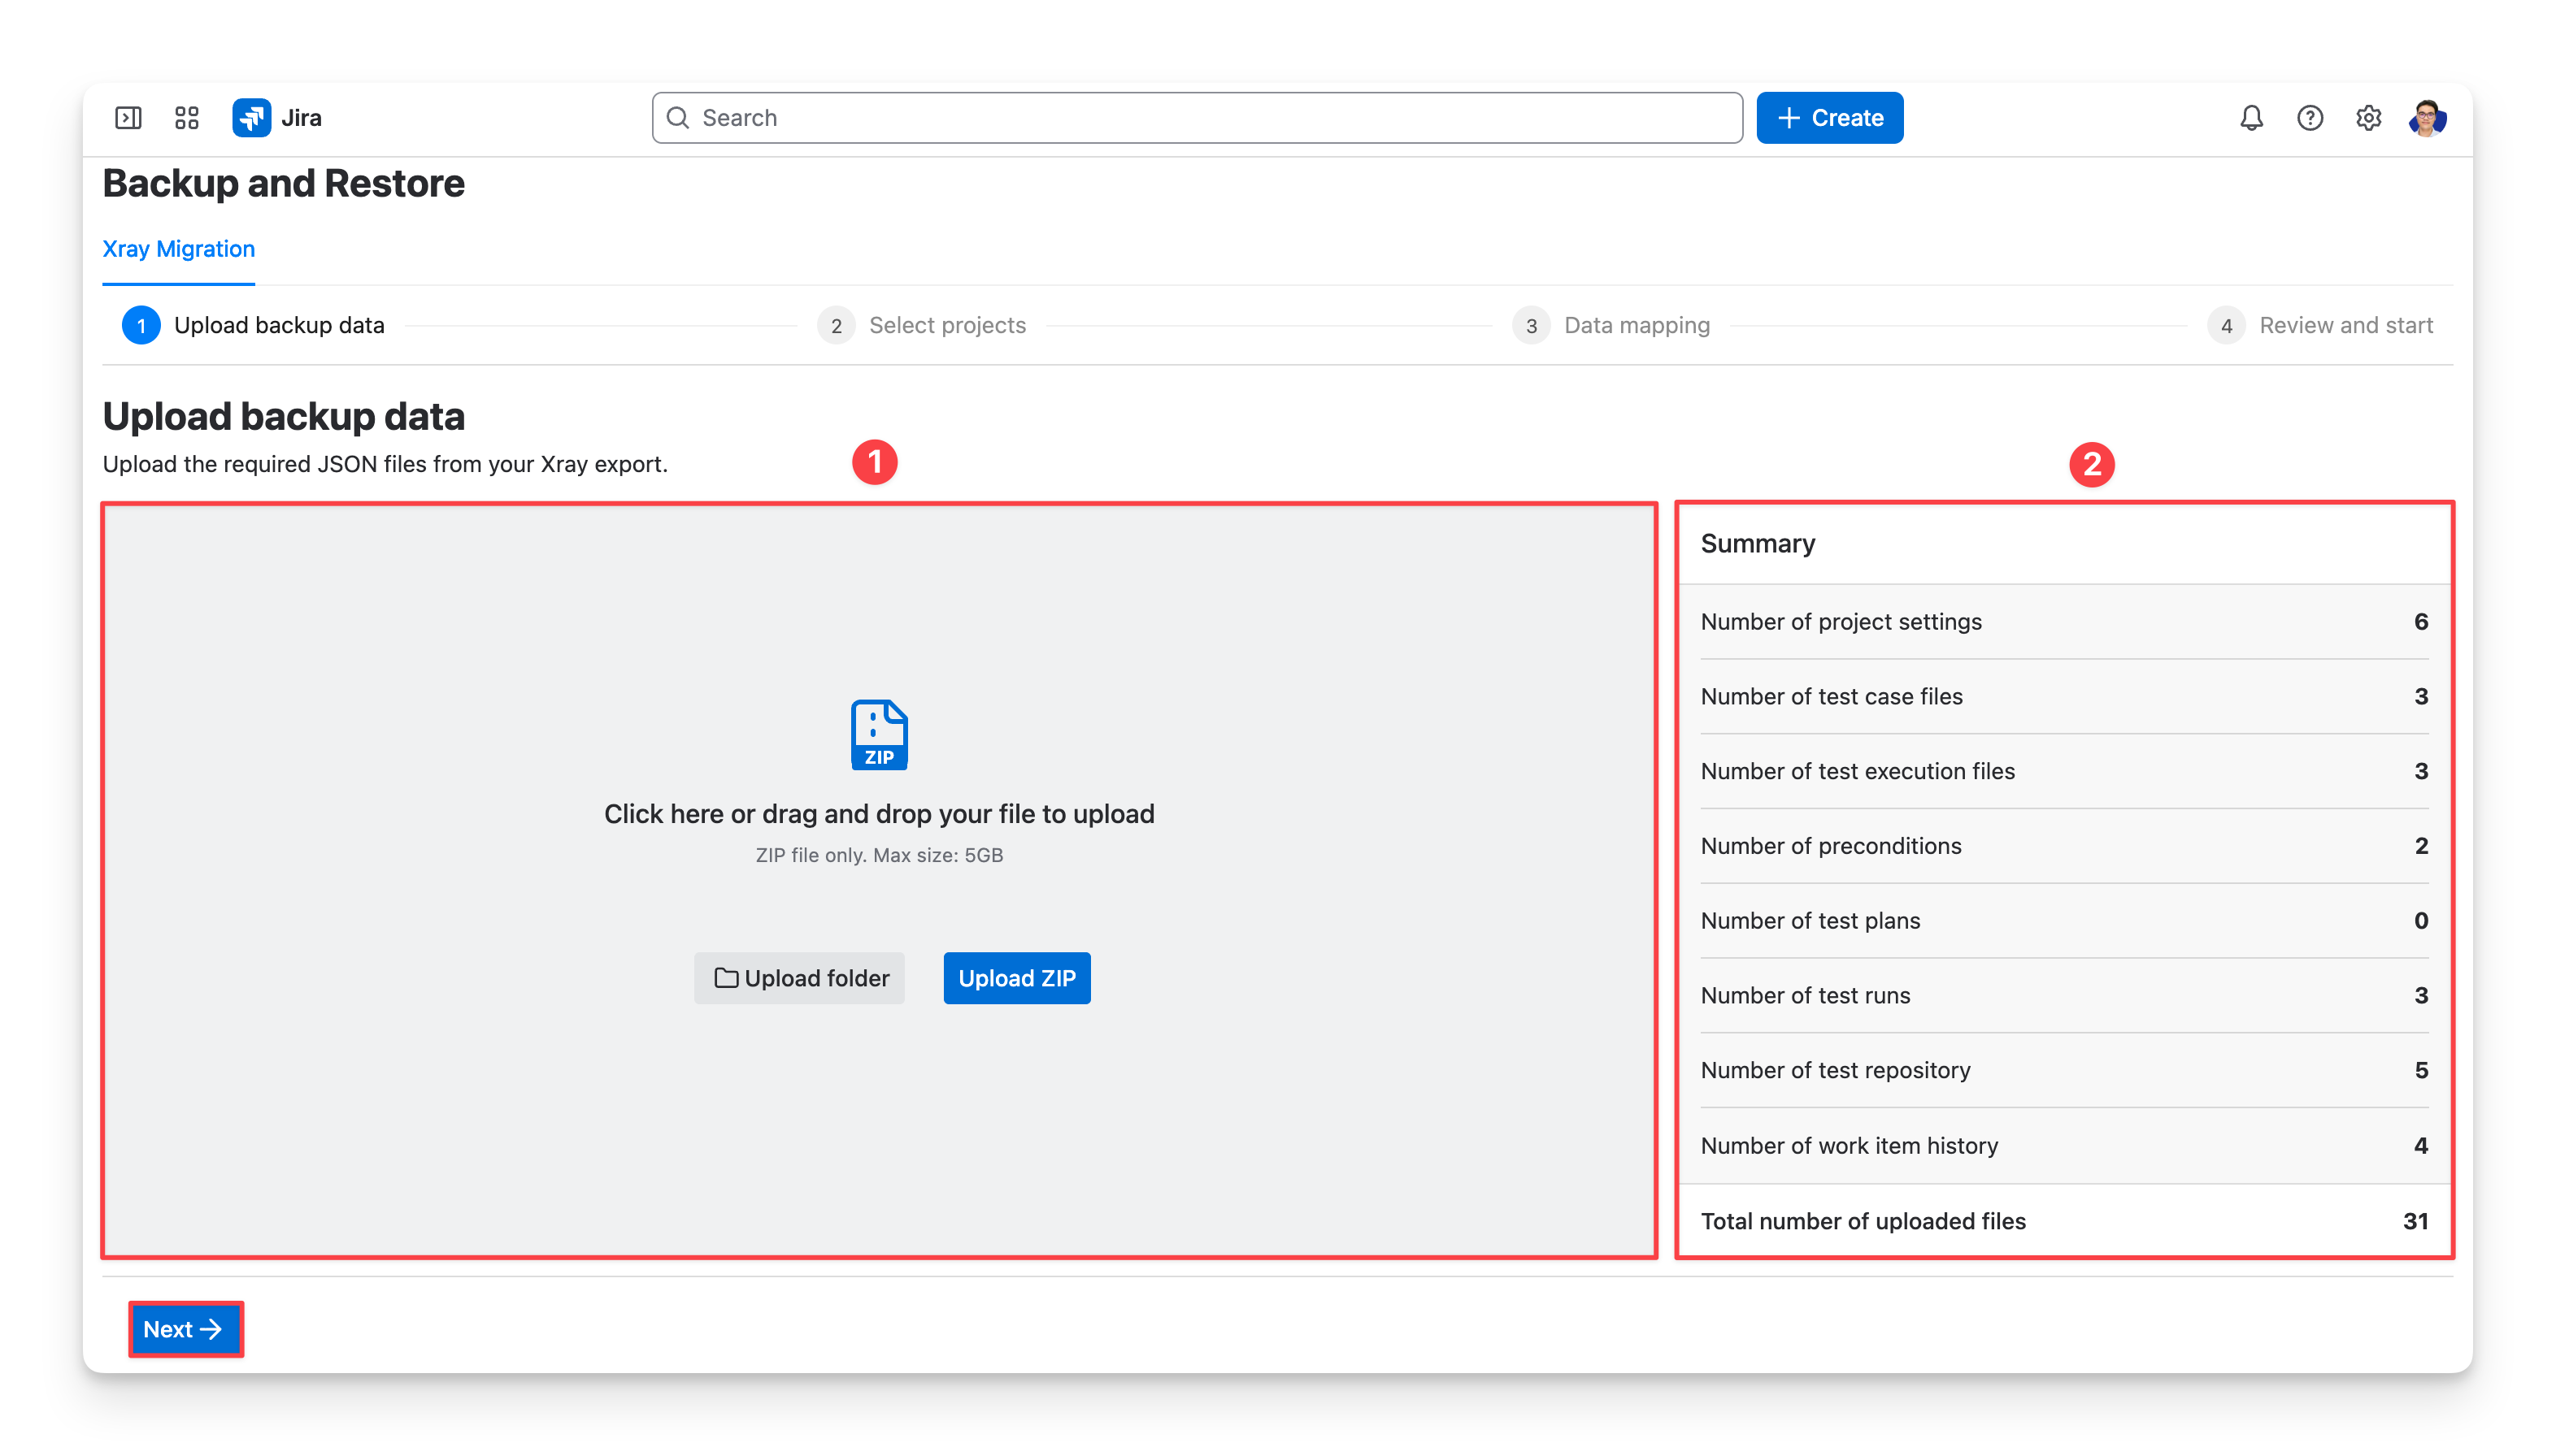Select step 2 Select projects
This screenshot has width=2556, height=1456.
[921, 326]
